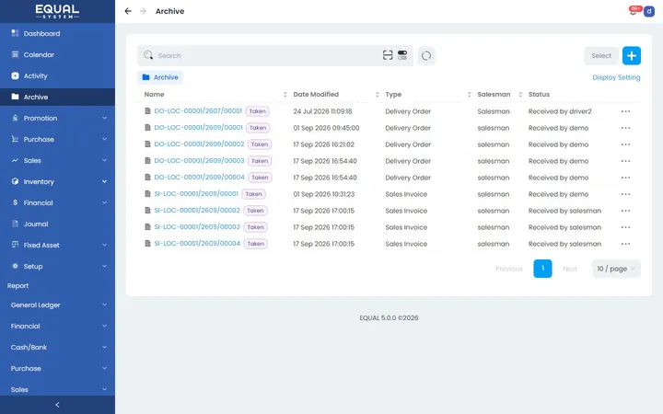Open more options for SI-LOC-00001/2609/00003
Viewport: 663px width, 414px height.
coord(625,227)
